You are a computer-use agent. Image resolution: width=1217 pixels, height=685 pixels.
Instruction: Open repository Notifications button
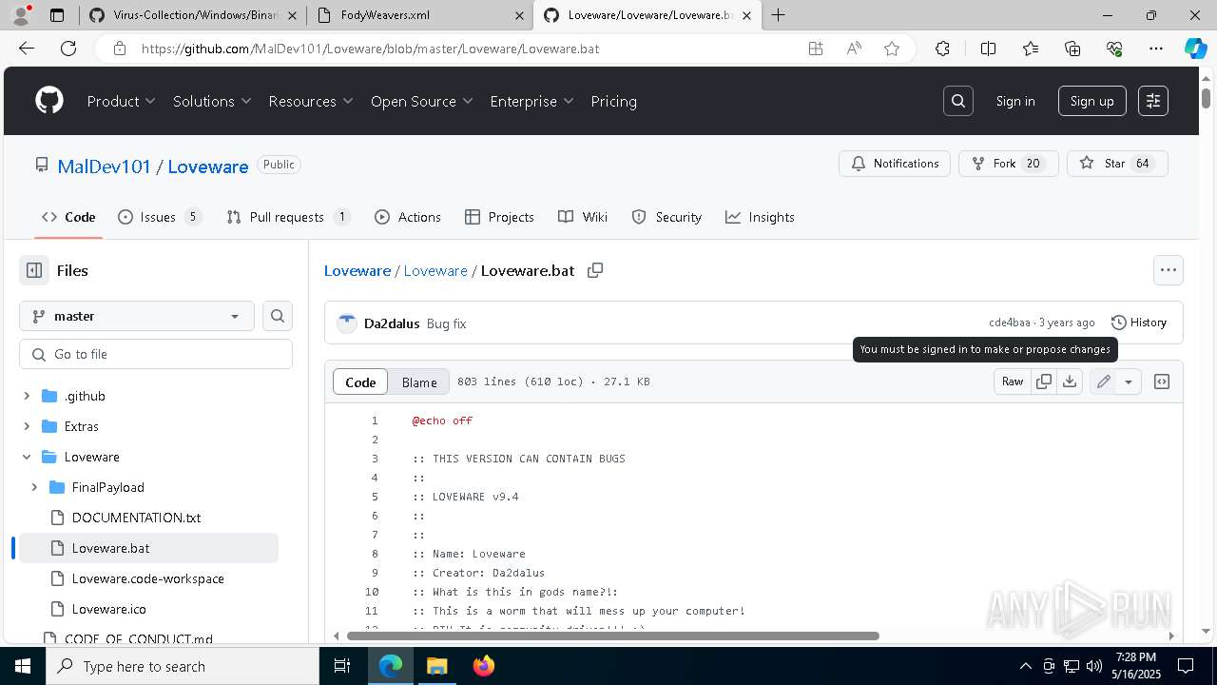click(894, 164)
